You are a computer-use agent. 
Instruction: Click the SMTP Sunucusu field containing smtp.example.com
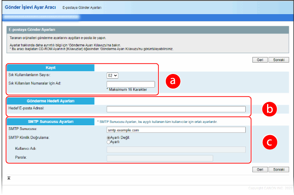tap(176, 130)
